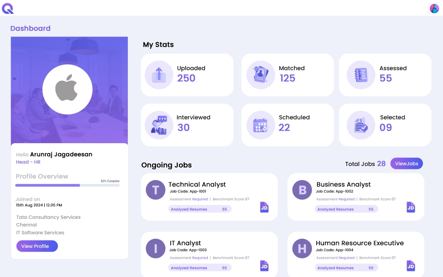The width and height of the screenshot is (443, 277).
Task: Click the Analyzed Resumes chip for IT Analyst
Action: point(200,267)
